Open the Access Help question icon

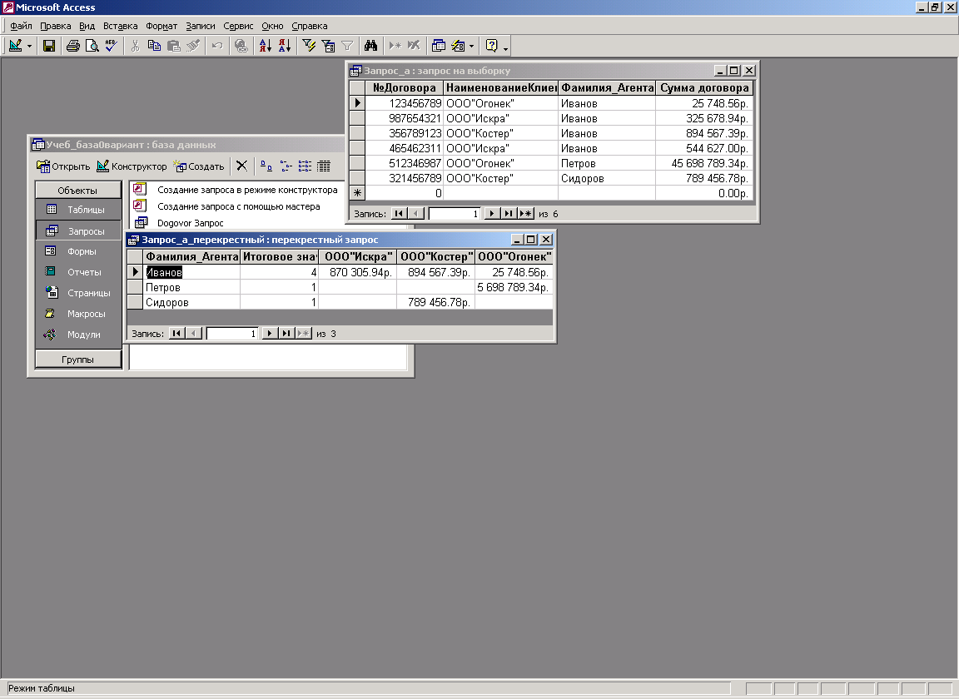[x=491, y=46]
